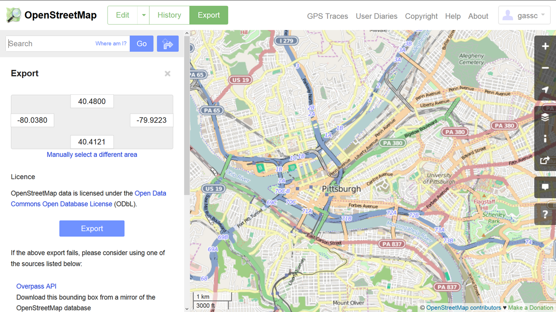Open GPS Traces menu item
Image resolution: width=556 pixels, height=312 pixels.
(x=327, y=16)
